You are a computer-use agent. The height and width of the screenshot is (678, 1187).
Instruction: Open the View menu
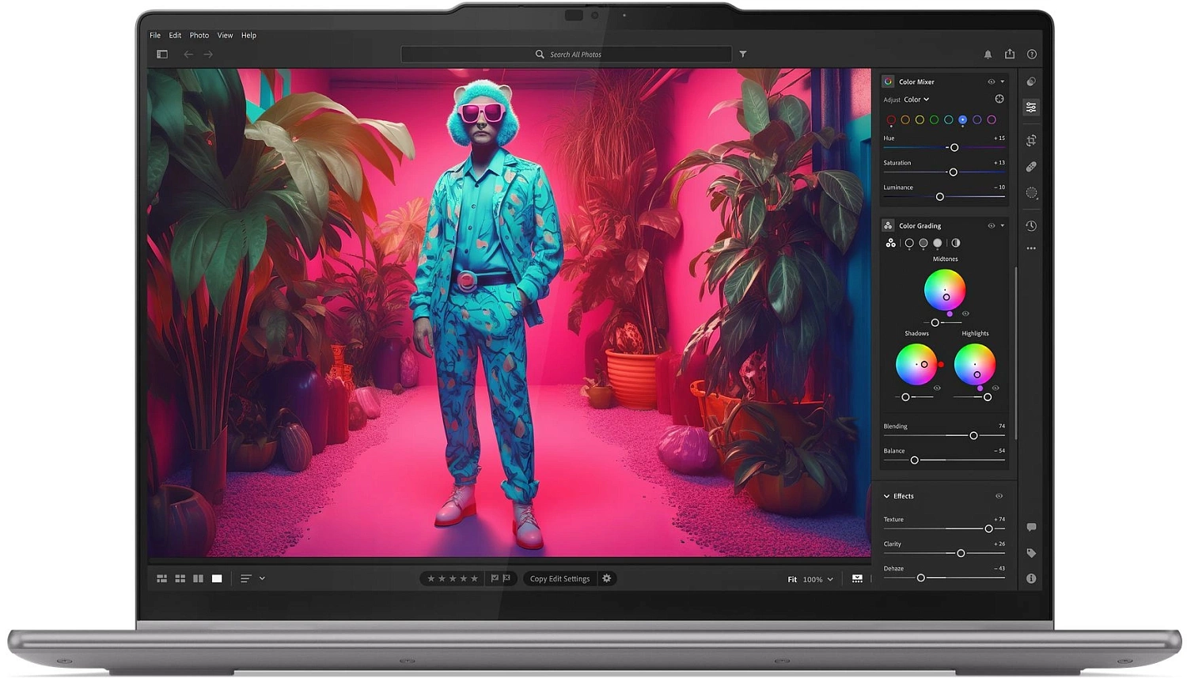225,35
